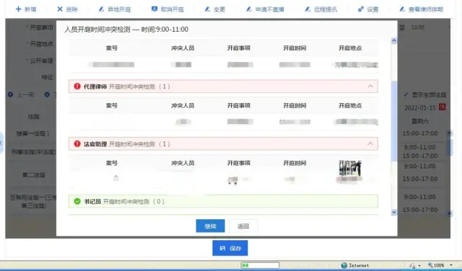This screenshot has height=271, width=462.
Task: Open the 100% zoom dropdown in status bar
Action: tap(451, 265)
